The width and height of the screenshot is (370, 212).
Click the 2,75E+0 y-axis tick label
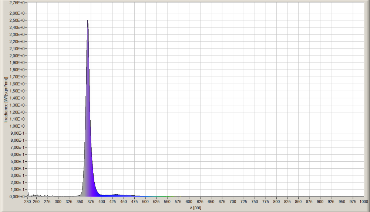(x=17, y=3)
